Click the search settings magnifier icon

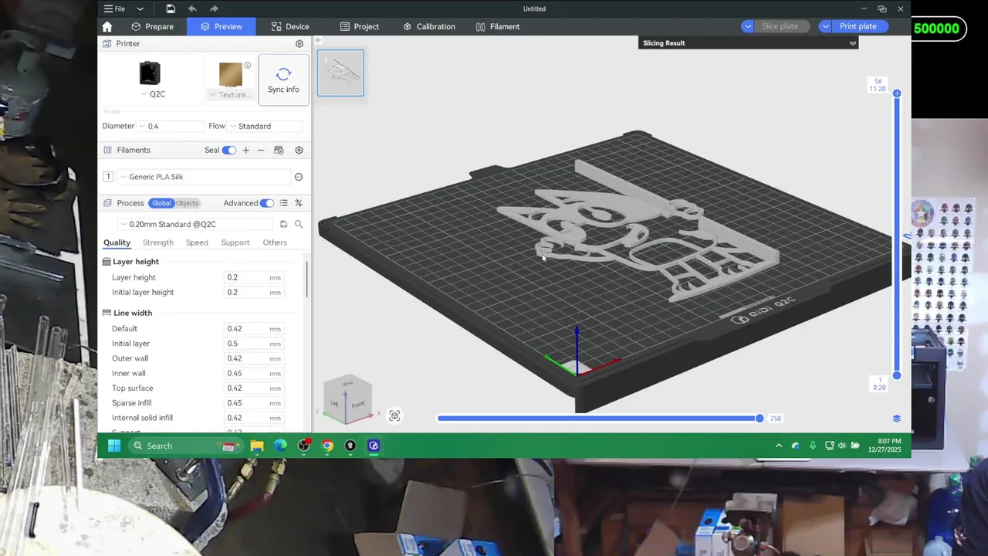point(299,224)
